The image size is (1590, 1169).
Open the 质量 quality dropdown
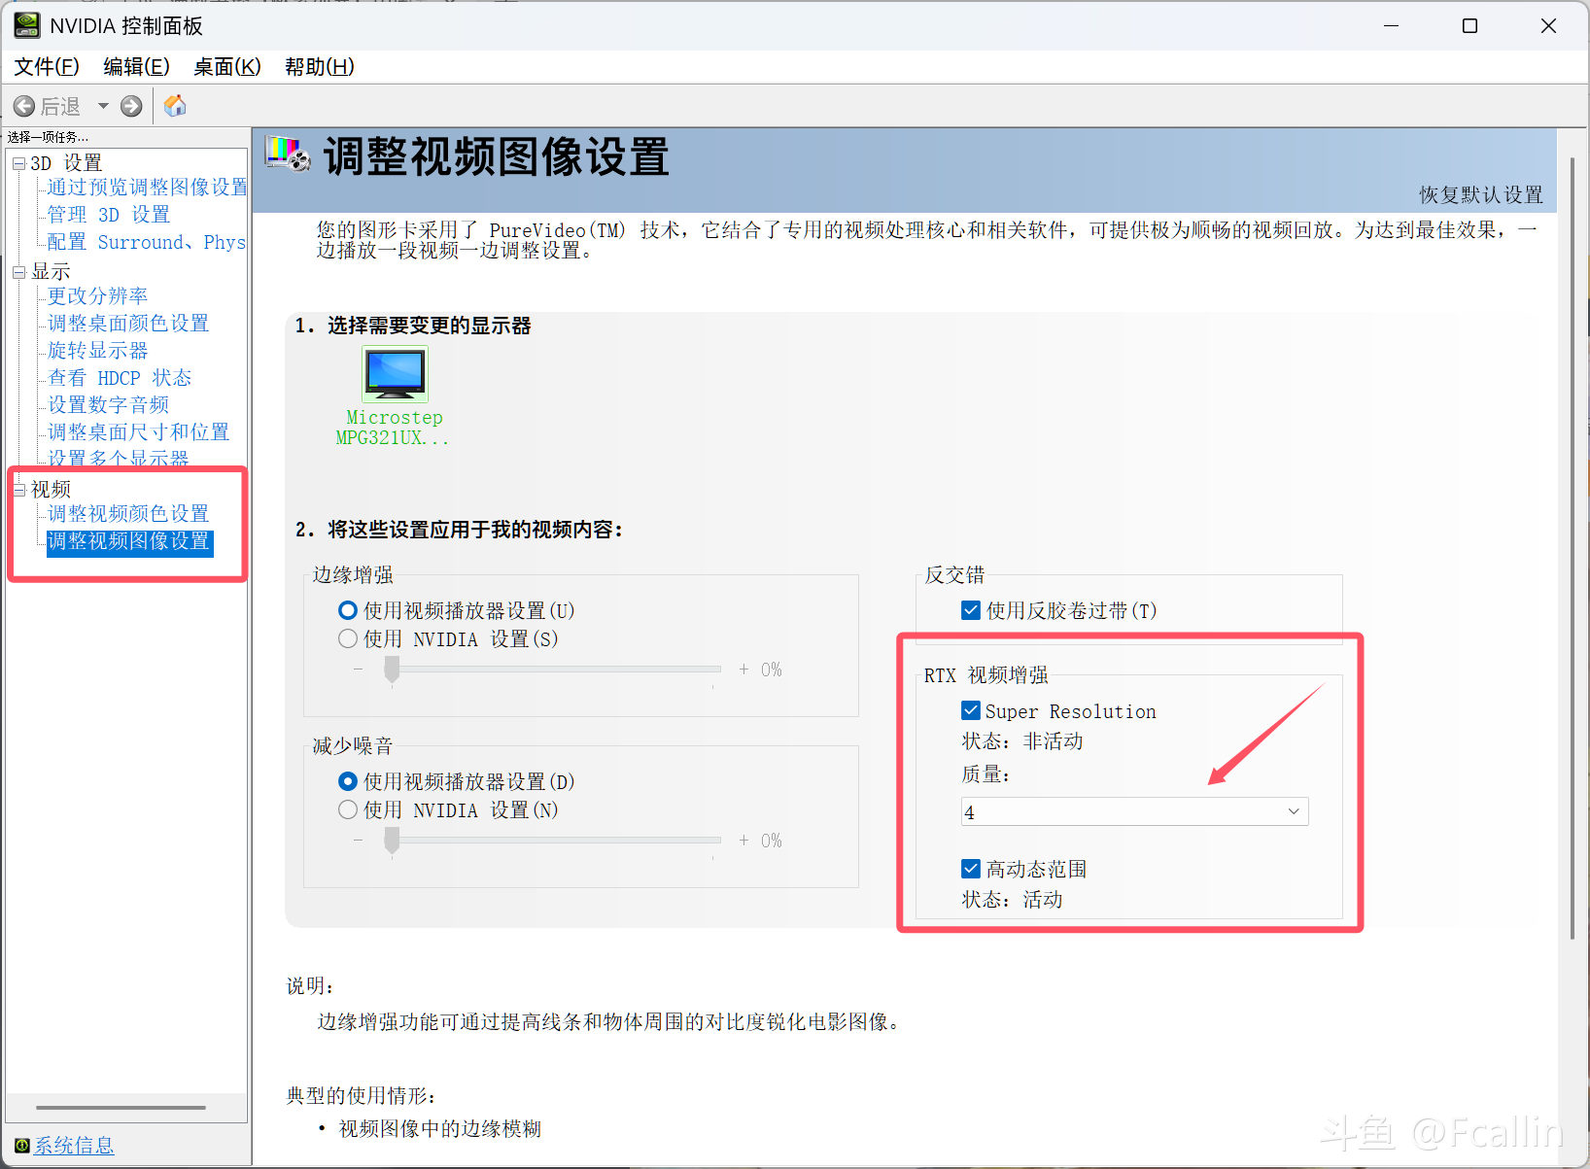tap(1134, 811)
